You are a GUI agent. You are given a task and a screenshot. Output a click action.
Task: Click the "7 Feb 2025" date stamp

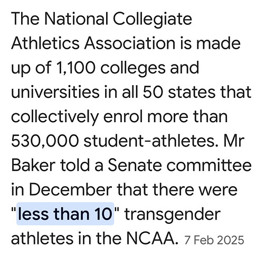click(214, 240)
